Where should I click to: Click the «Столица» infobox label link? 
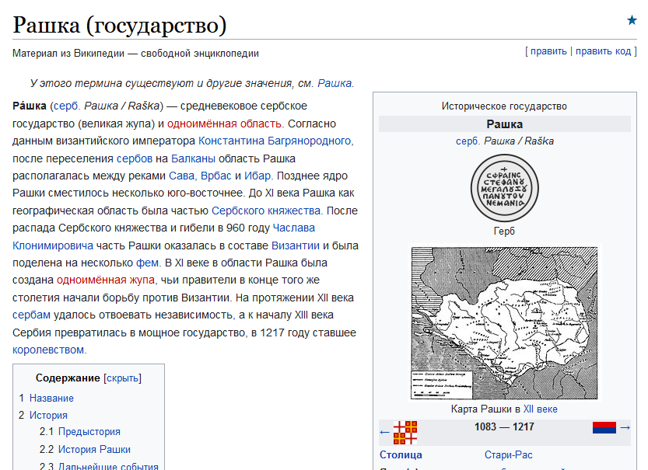[401, 455]
